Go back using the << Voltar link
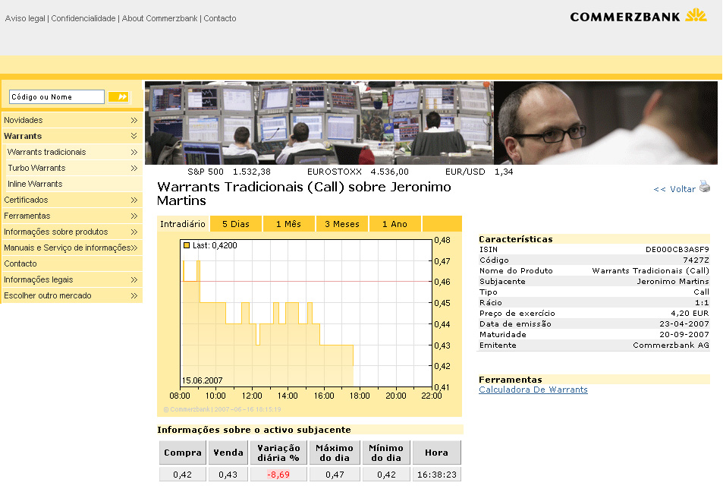This screenshot has height=489, width=723. pos(674,189)
